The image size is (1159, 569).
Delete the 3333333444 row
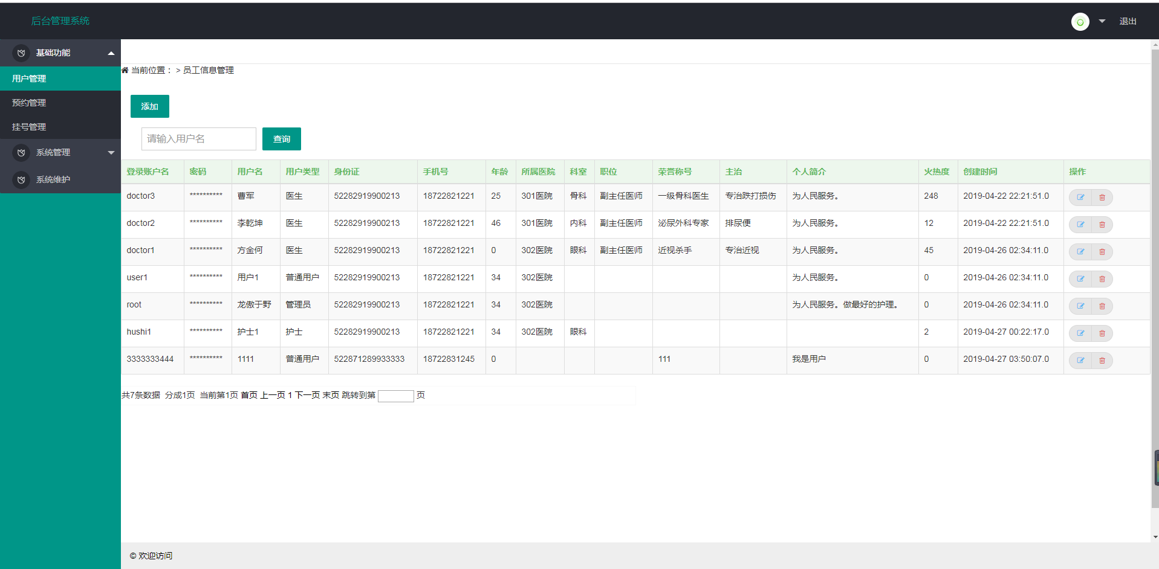(x=1102, y=361)
